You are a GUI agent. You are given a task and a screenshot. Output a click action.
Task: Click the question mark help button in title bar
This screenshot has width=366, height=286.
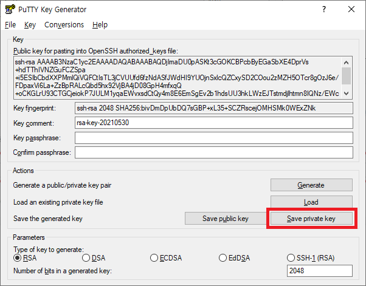point(324,9)
